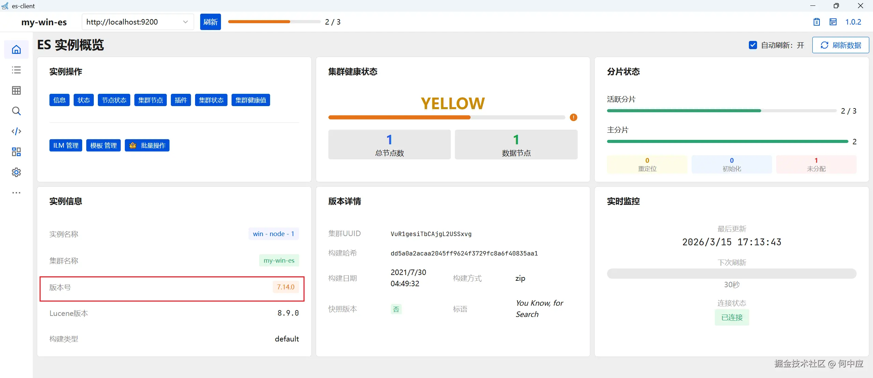Image resolution: width=873 pixels, height=378 pixels.
Task: Open ILM 管理
Action: point(66,145)
